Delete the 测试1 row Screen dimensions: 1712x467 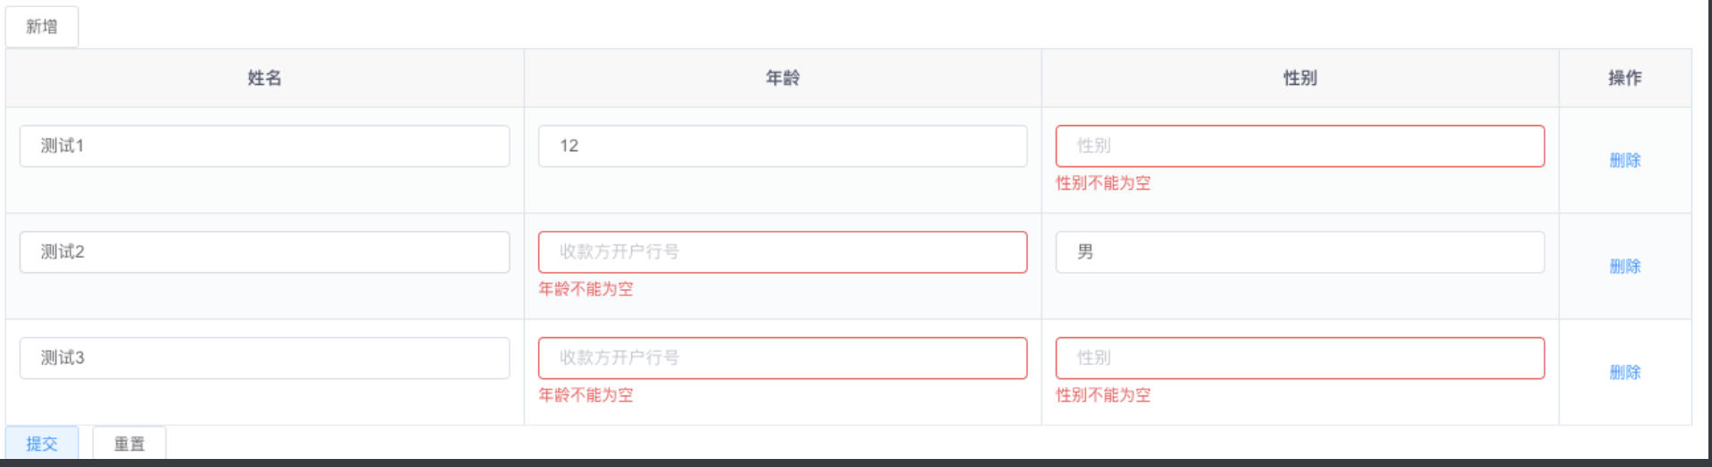[1624, 160]
